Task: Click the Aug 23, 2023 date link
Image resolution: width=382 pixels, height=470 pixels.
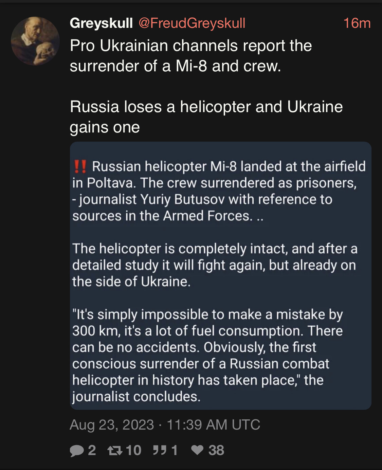Action: (x=112, y=425)
